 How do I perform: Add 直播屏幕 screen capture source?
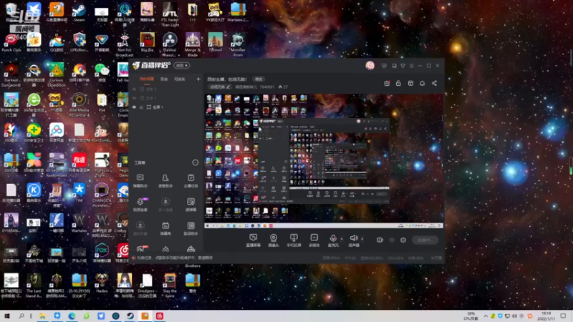[254, 240]
